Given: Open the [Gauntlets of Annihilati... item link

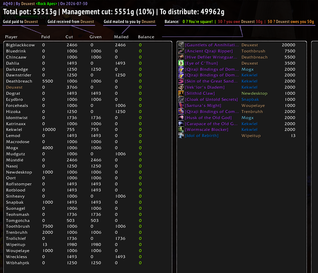Looking at the screenshot, I should tap(212, 45).
